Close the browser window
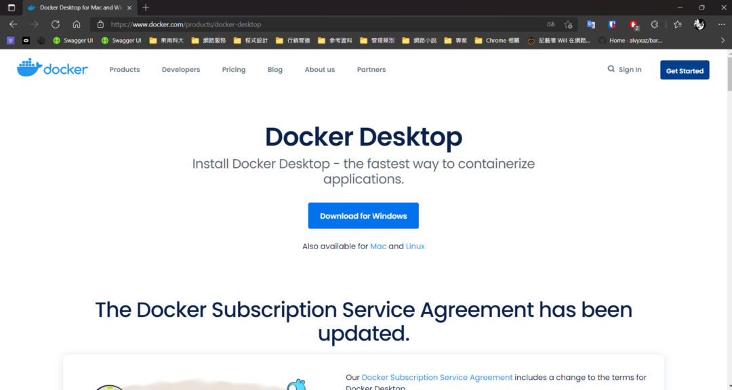This screenshot has height=390, width=732. 724,7
